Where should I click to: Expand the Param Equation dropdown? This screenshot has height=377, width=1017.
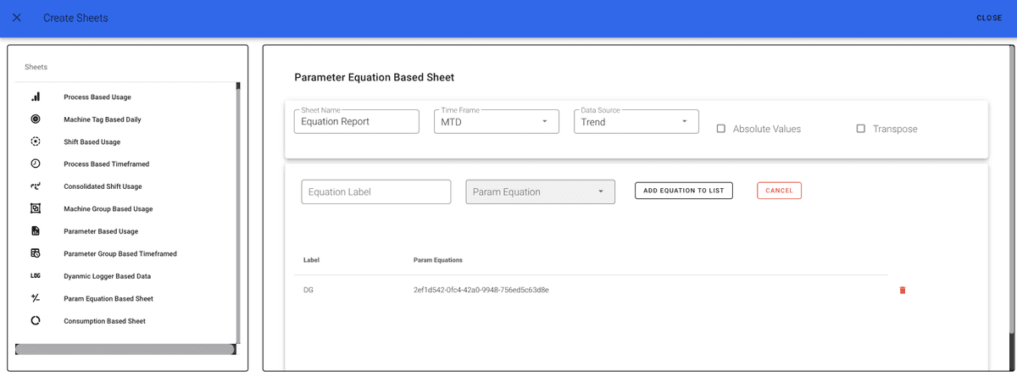541,191
